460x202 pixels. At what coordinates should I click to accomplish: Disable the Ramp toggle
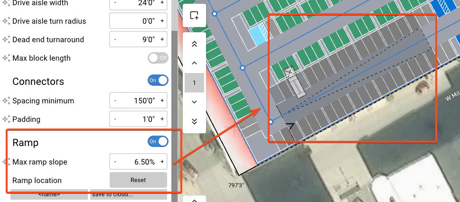[x=158, y=141]
